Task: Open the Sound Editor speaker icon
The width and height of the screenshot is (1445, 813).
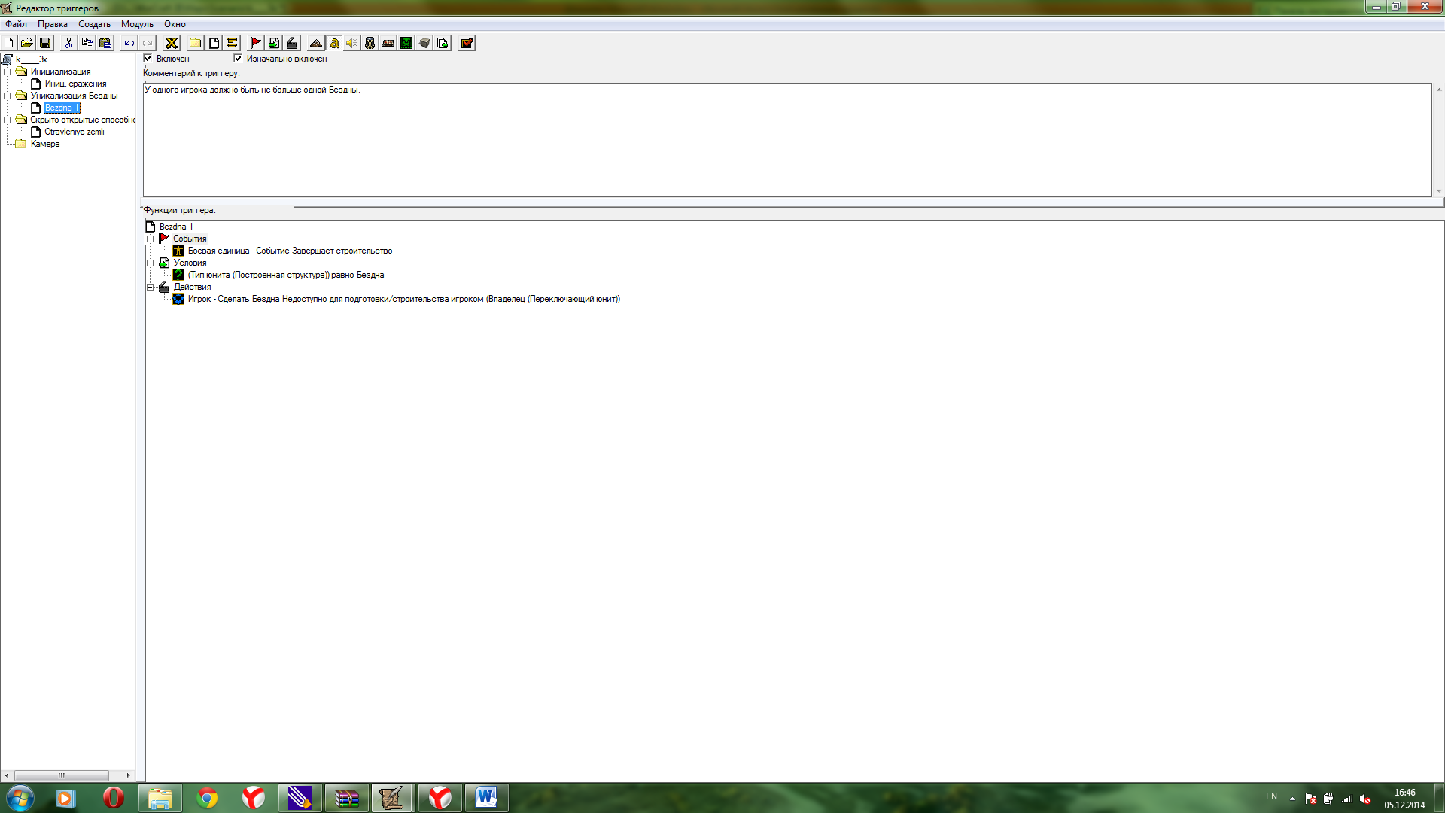Action: coord(352,43)
